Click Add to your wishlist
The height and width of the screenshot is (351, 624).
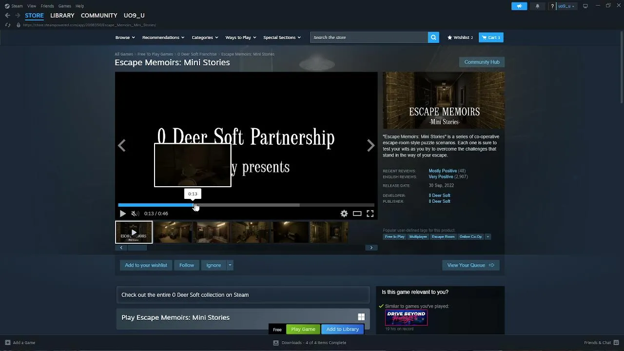tap(146, 265)
